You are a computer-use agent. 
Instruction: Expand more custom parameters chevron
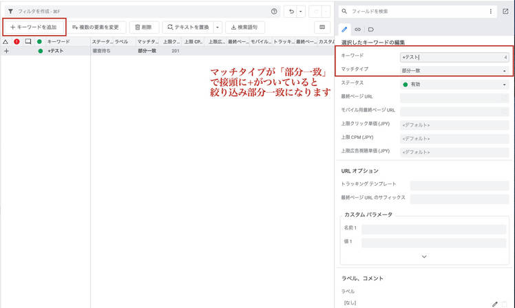point(424,256)
